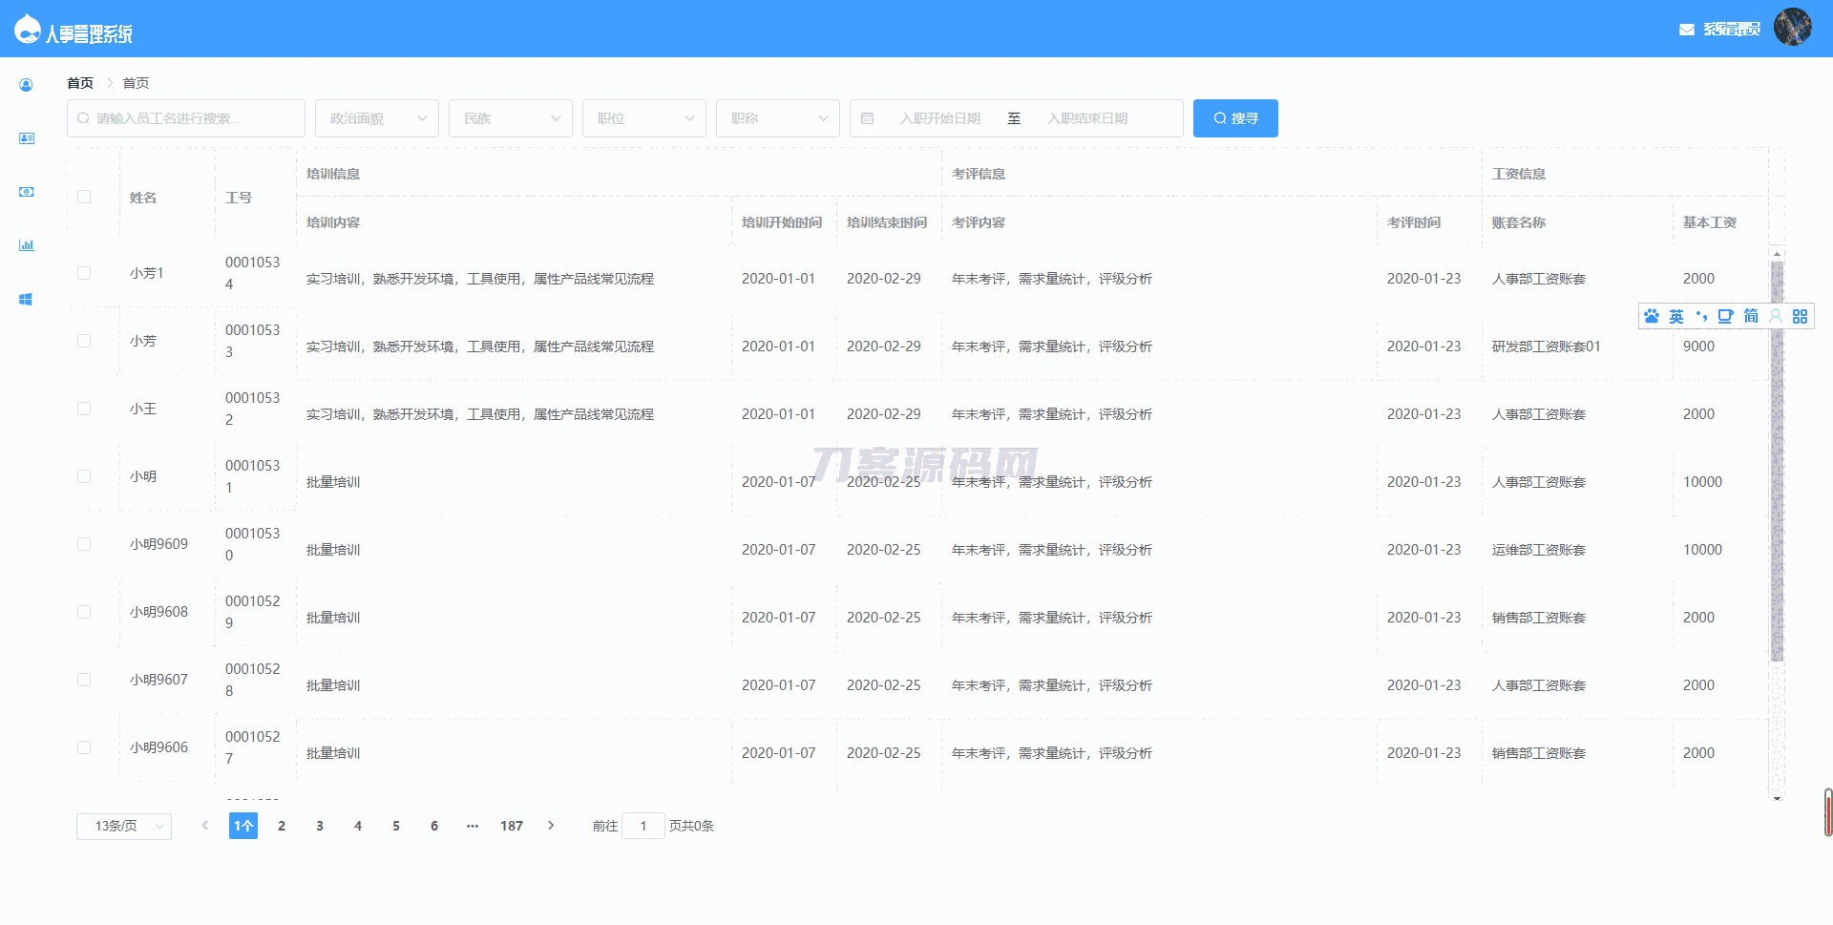This screenshot has width=1833, height=925.
Task: Open the mail envelope icon in header
Action: point(1686,30)
